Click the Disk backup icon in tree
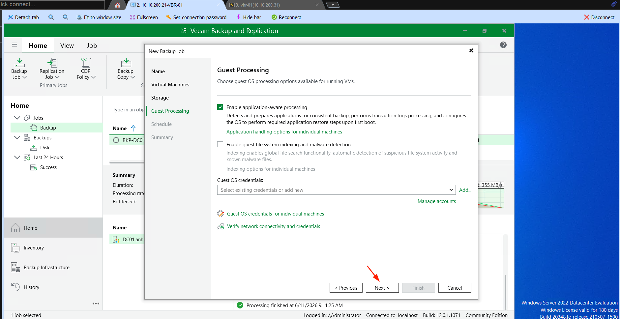The image size is (620, 319). click(34, 147)
